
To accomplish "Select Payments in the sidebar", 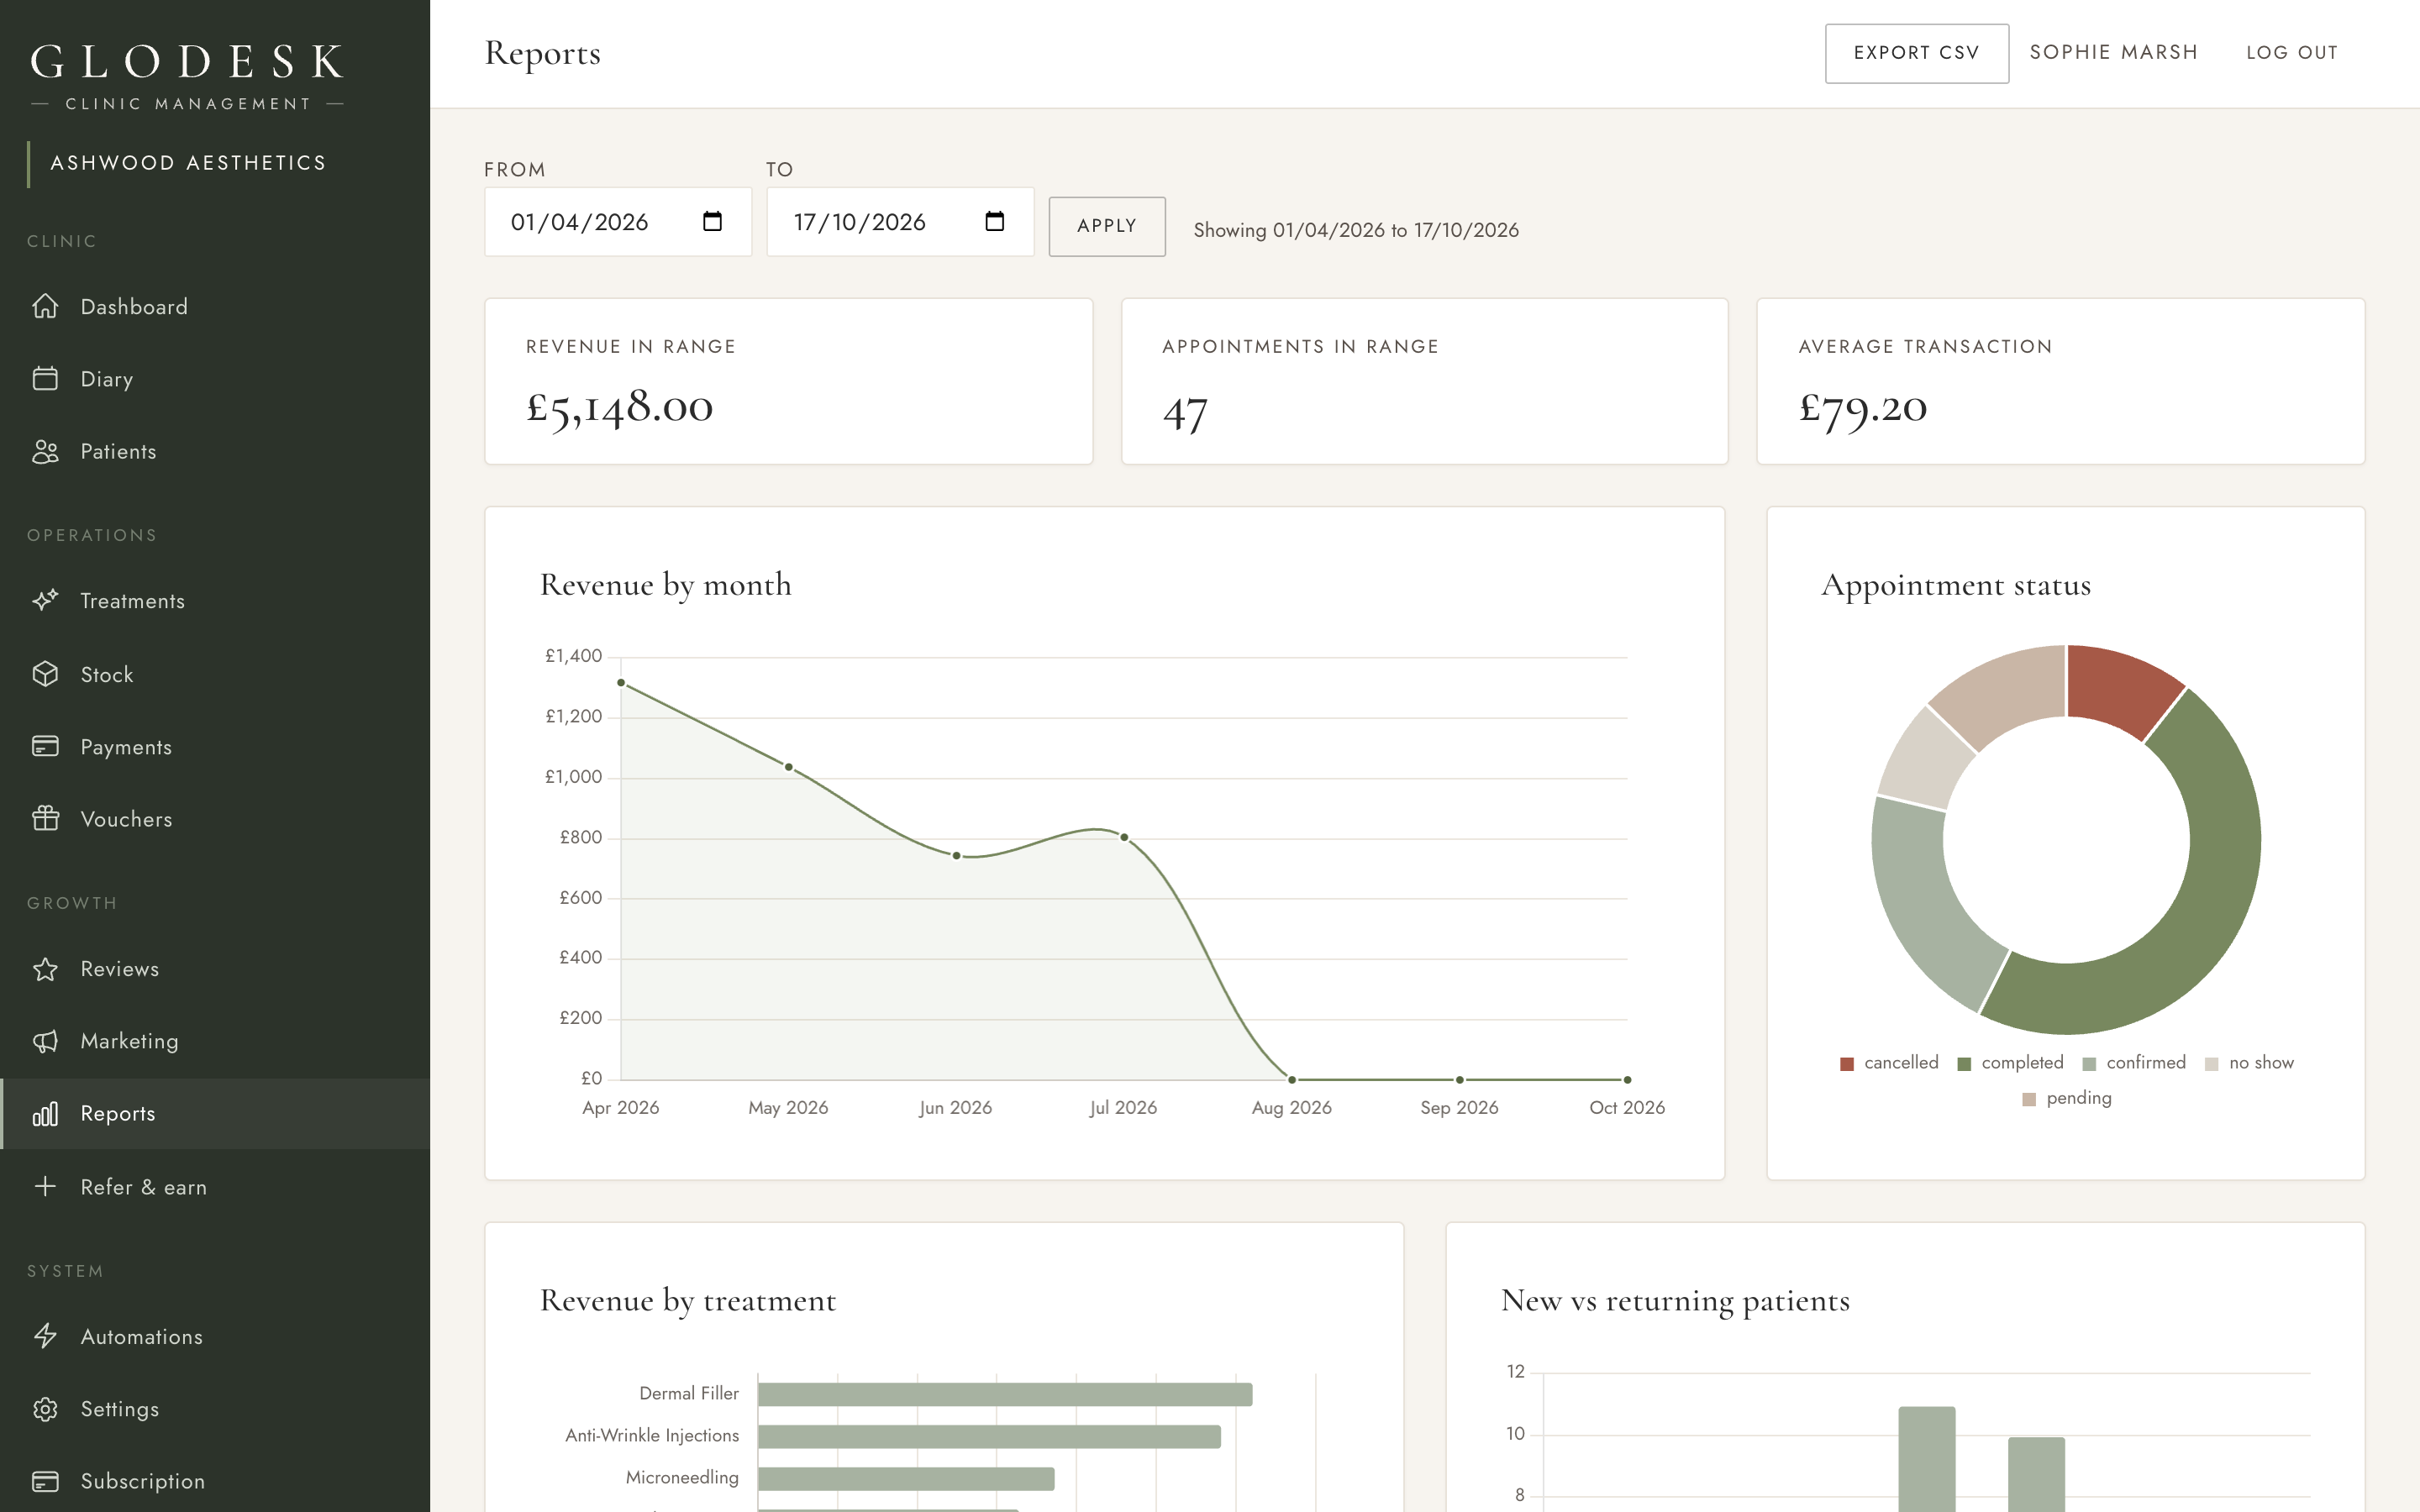I will point(215,747).
